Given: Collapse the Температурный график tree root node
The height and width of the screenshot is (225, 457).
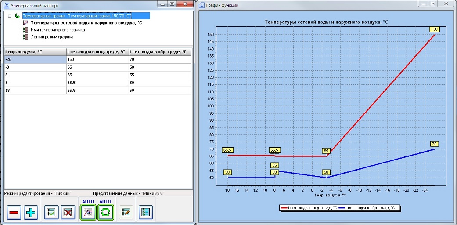Looking at the screenshot, I should click(10, 16).
